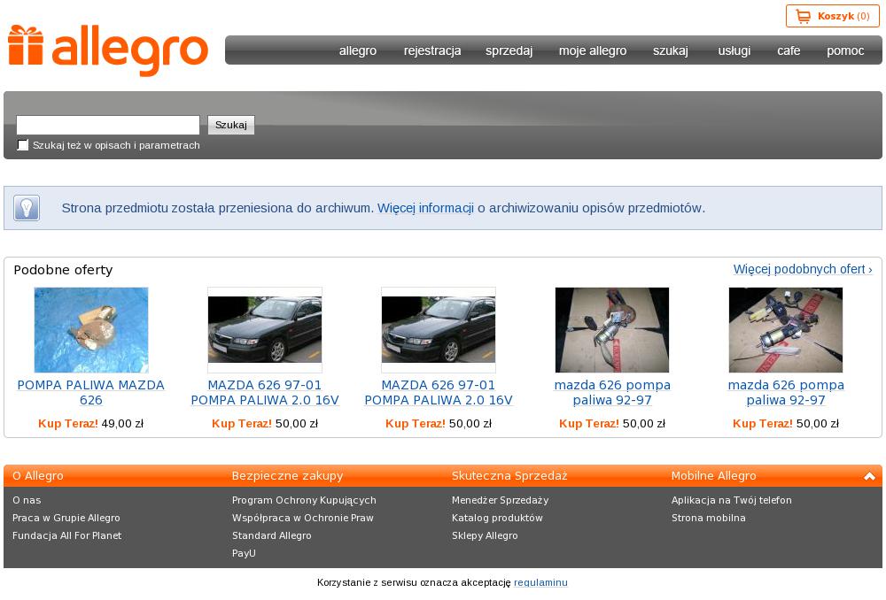This screenshot has height=600, width=886.
Task: Click Kup Teraz! 49,00 zł price
Action: pyautogui.click(x=91, y=424)
